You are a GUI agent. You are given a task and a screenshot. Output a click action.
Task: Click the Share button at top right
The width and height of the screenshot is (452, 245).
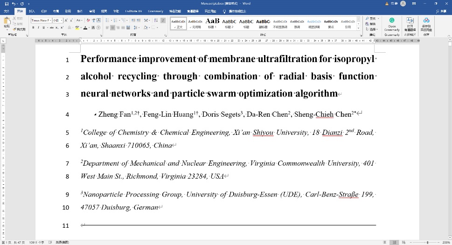pyautogui.click(x=440, y=11)
